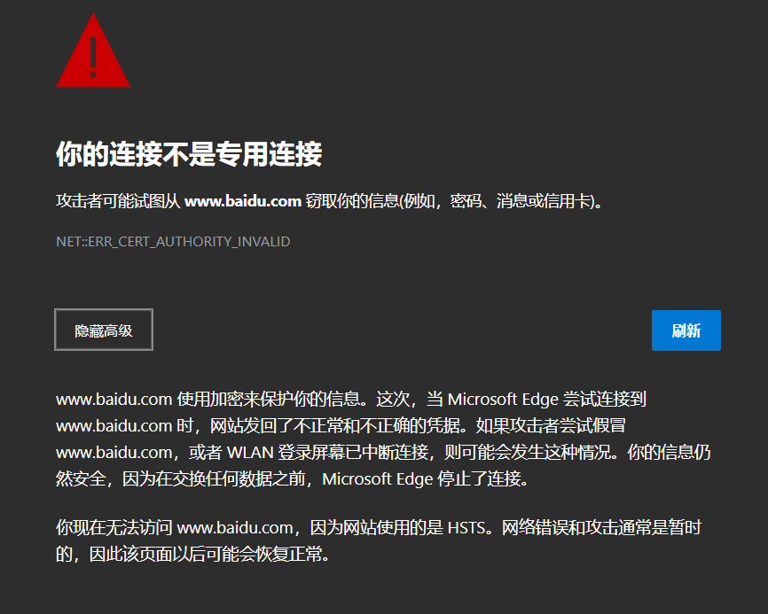Click the phrase 密码、消息或信用卡
This screenshot has width=768, height=614.
pyautogui.click(x=521, y=201)
